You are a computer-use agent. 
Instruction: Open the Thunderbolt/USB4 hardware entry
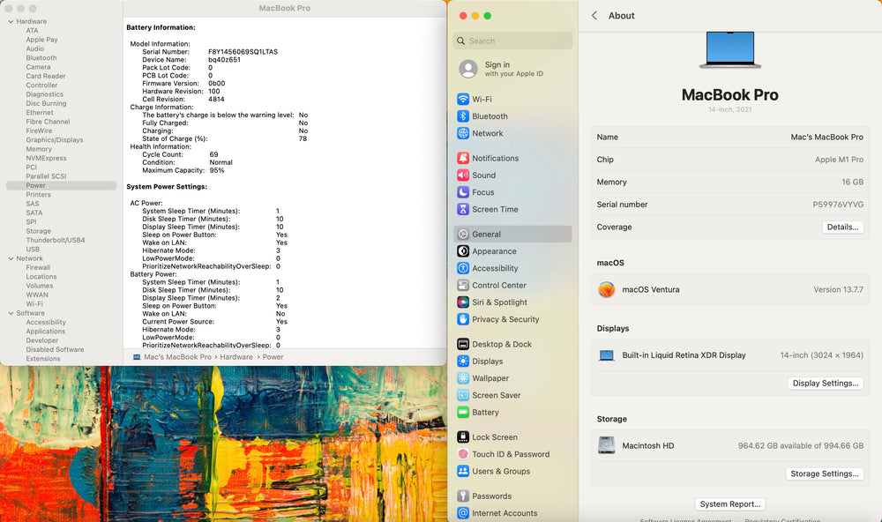click(x=55, y=240)
